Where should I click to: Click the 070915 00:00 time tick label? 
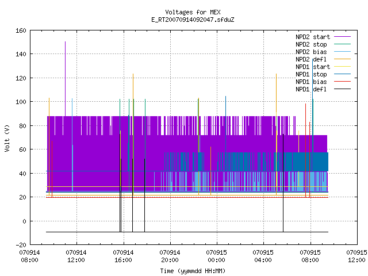216,256
